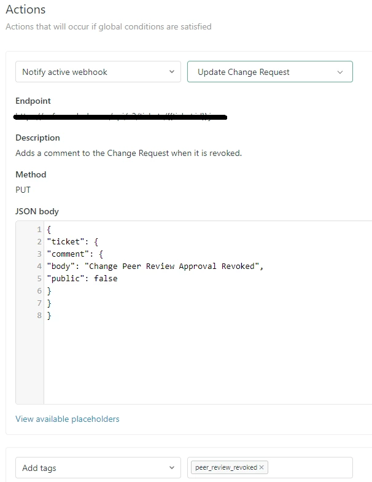Click the PUT method value

[x=23, y=190]
